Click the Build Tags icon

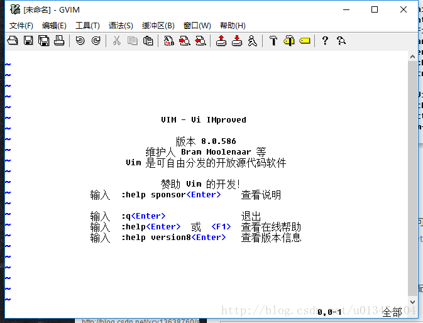tap(289, 41)
